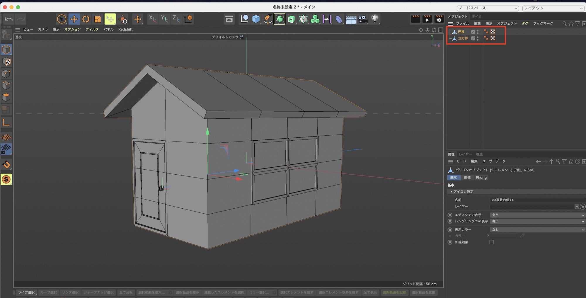Click the ループ選択 button

pos(49,292)
